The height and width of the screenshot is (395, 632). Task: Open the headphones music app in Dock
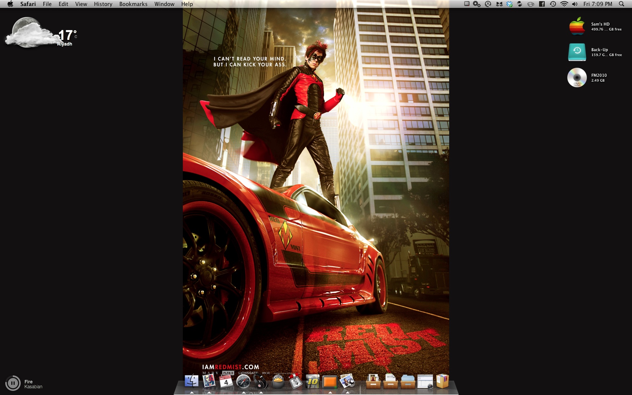(x=260, y=381)
